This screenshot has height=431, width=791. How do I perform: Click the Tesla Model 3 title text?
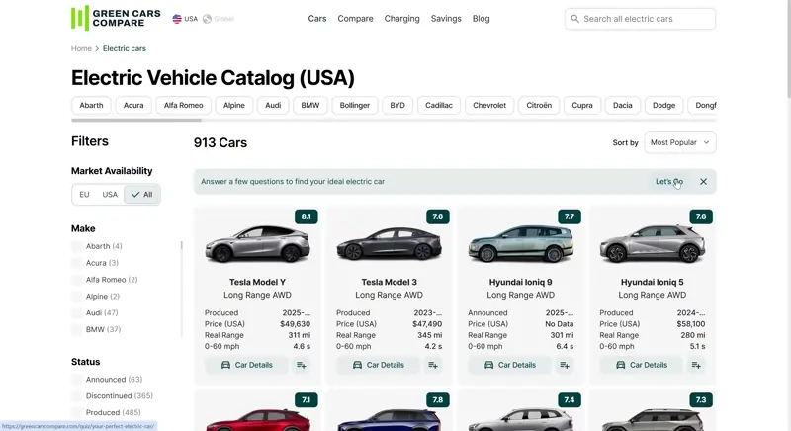389,283
